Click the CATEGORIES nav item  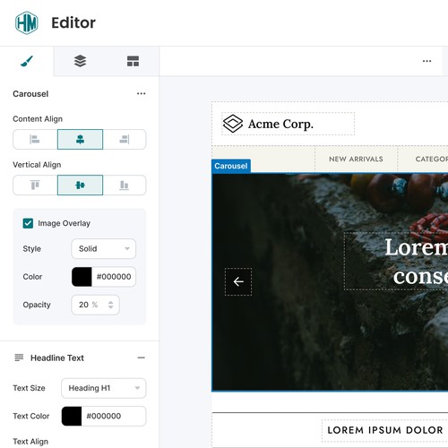[432, 159]
